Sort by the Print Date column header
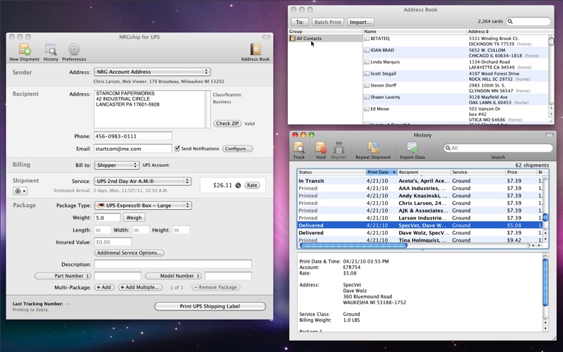The width and height of the screenshot is (563, 352). pyautogui.click(x=381, y=172)
